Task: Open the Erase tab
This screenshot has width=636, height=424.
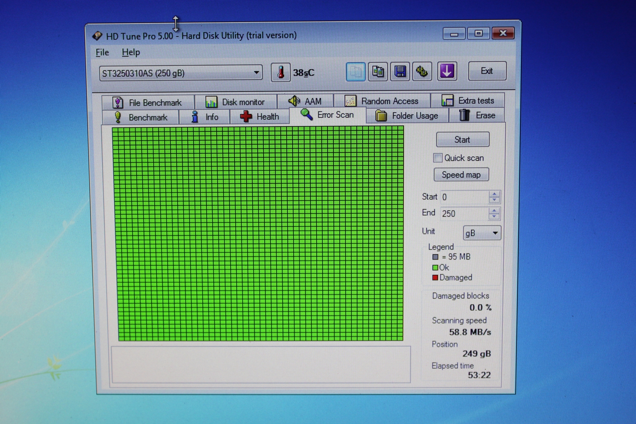Action: coord(477,115)
